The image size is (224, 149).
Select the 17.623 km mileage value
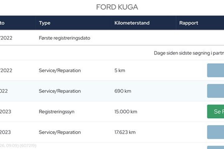[125, 132]
